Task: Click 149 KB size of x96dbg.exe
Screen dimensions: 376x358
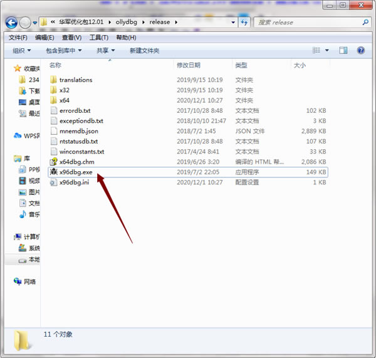Action: point(316,172)
